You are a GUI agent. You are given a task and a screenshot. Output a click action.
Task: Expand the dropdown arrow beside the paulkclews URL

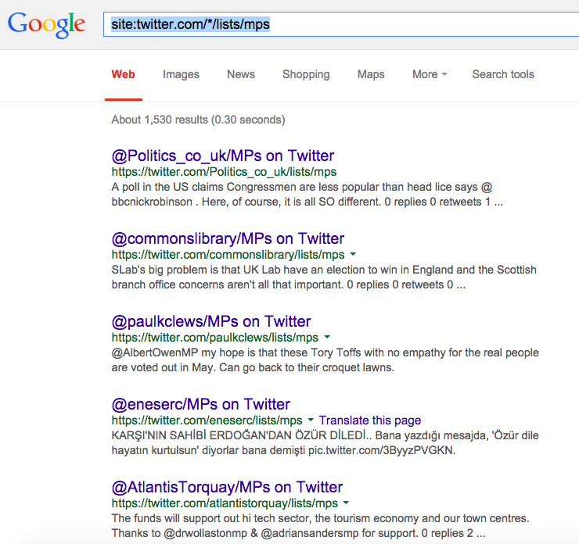[327, 337]
